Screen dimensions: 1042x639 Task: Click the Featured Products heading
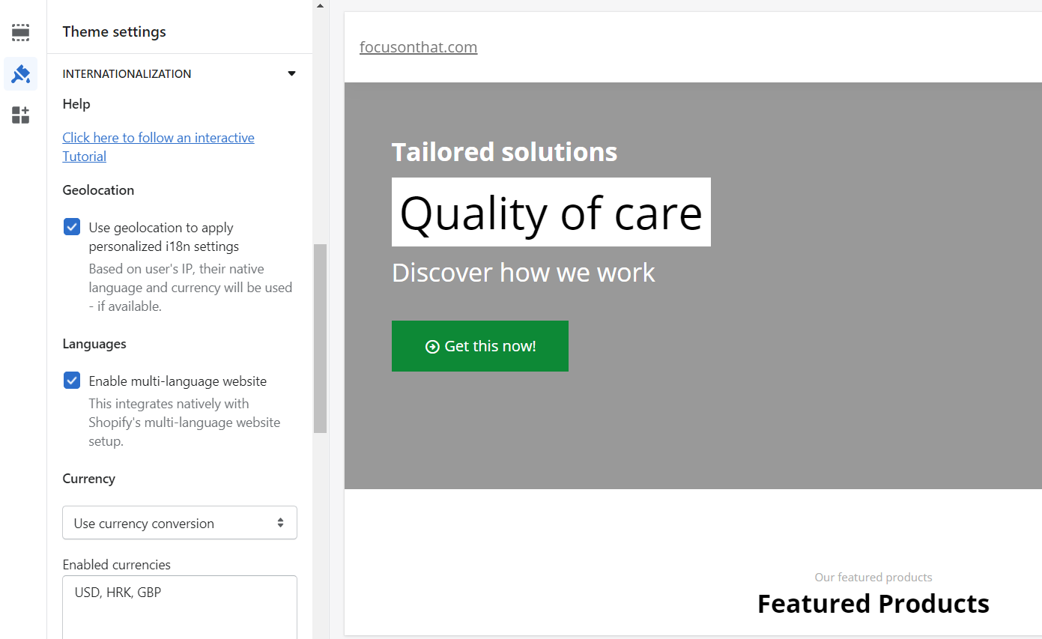pos(873,604)
